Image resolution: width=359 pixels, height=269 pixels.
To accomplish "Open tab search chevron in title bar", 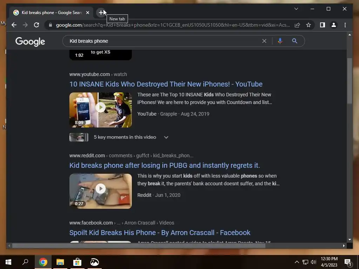I will 296,9.
